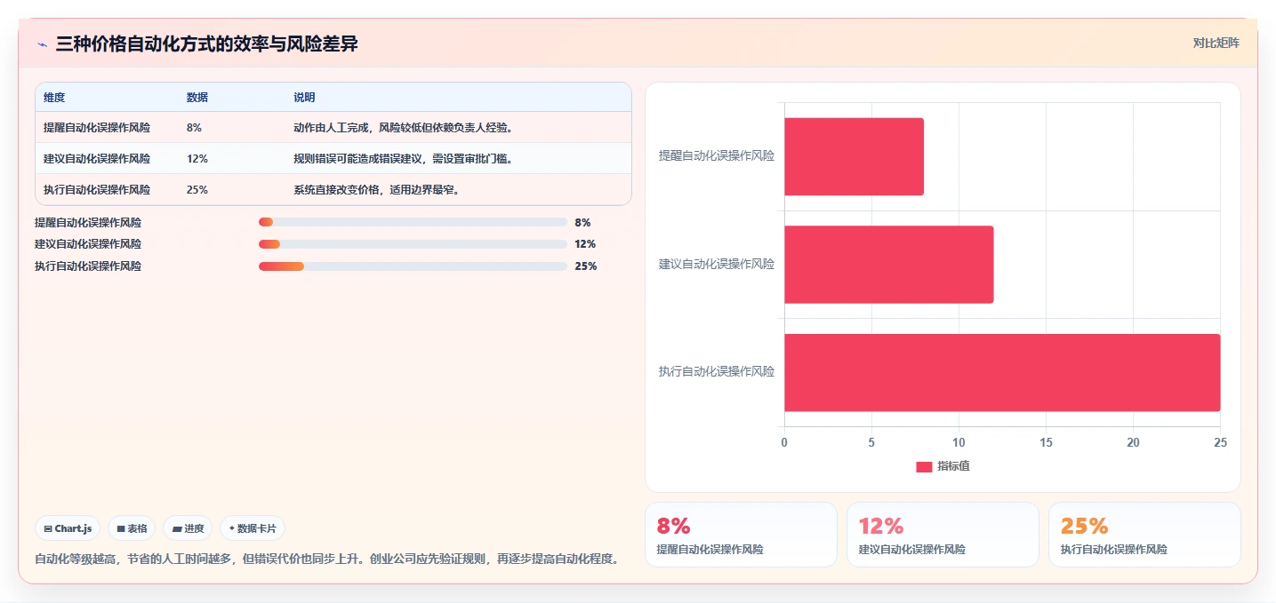Click the 表格 tag chip
The height and width of the screenshot is (603, 1276).
tap(132, 528)
